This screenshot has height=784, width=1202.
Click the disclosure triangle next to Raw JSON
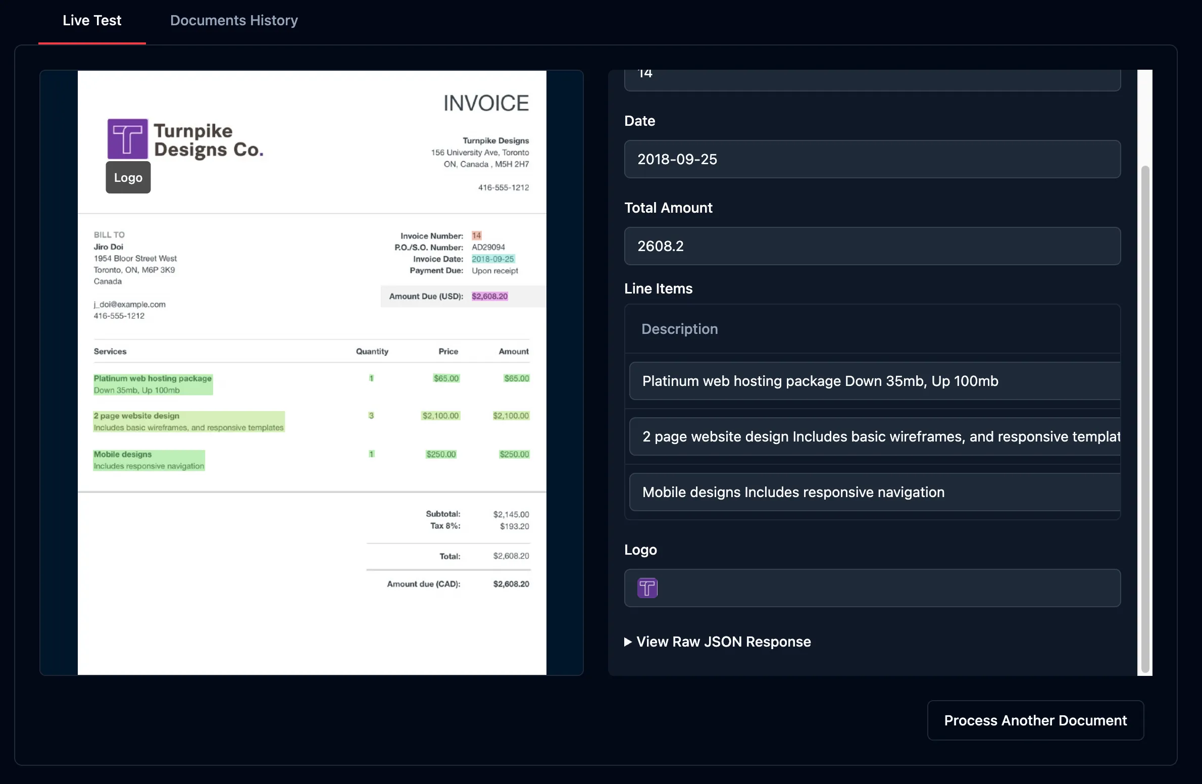coord(628,642)
